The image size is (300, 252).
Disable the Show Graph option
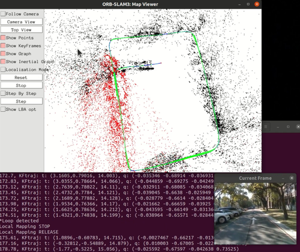[3, 53]
